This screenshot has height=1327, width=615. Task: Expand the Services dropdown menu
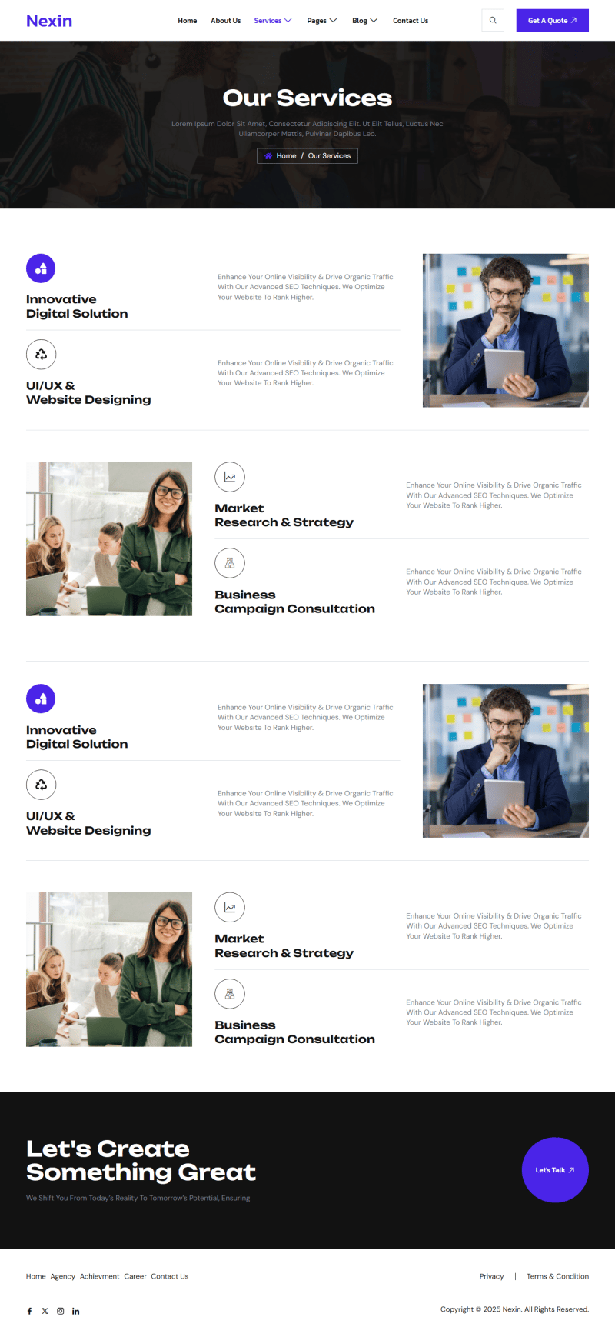coord(273,21)
